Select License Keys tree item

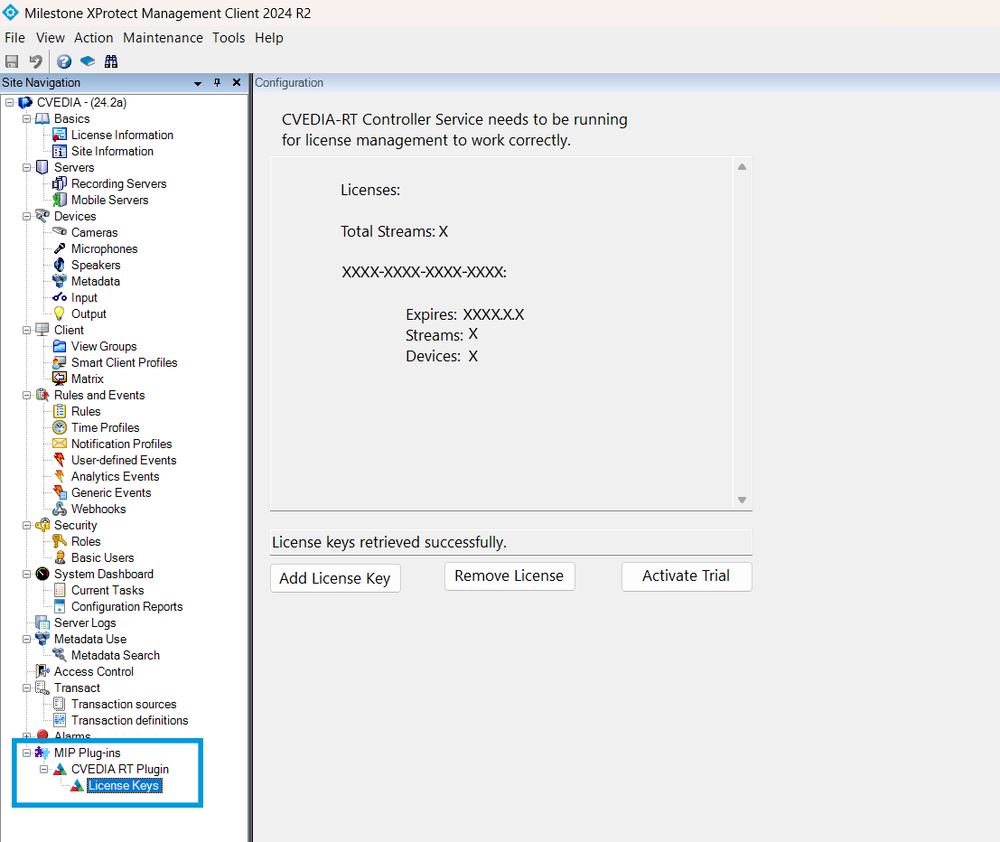click(x=124, y=785)
